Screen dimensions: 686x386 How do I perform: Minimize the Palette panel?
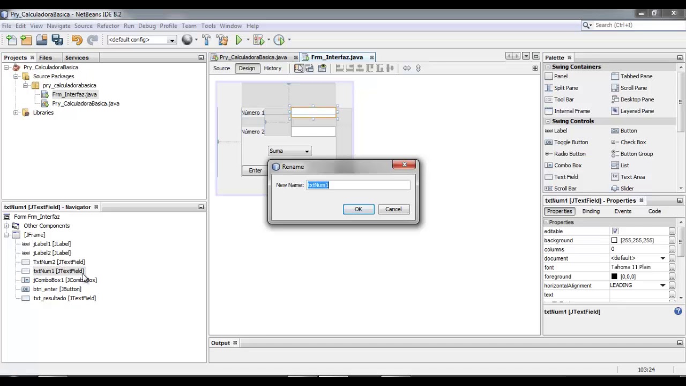pos(680,57)
